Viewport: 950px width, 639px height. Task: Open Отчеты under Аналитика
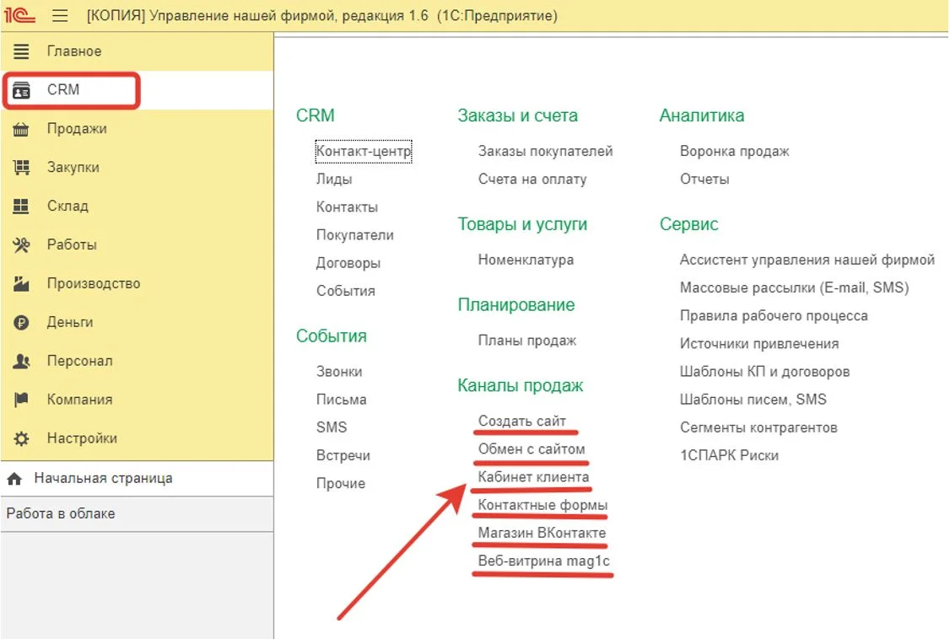(x=704, y=179)
